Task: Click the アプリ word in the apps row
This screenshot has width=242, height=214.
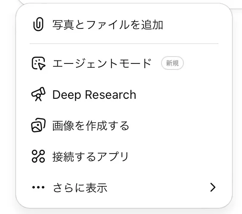Action: coord(113,157)
